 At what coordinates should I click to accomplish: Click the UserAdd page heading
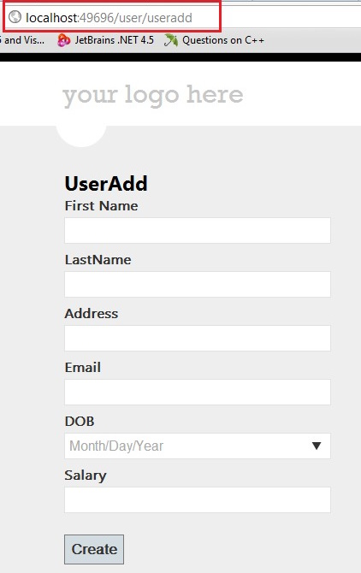pos(106,184)
